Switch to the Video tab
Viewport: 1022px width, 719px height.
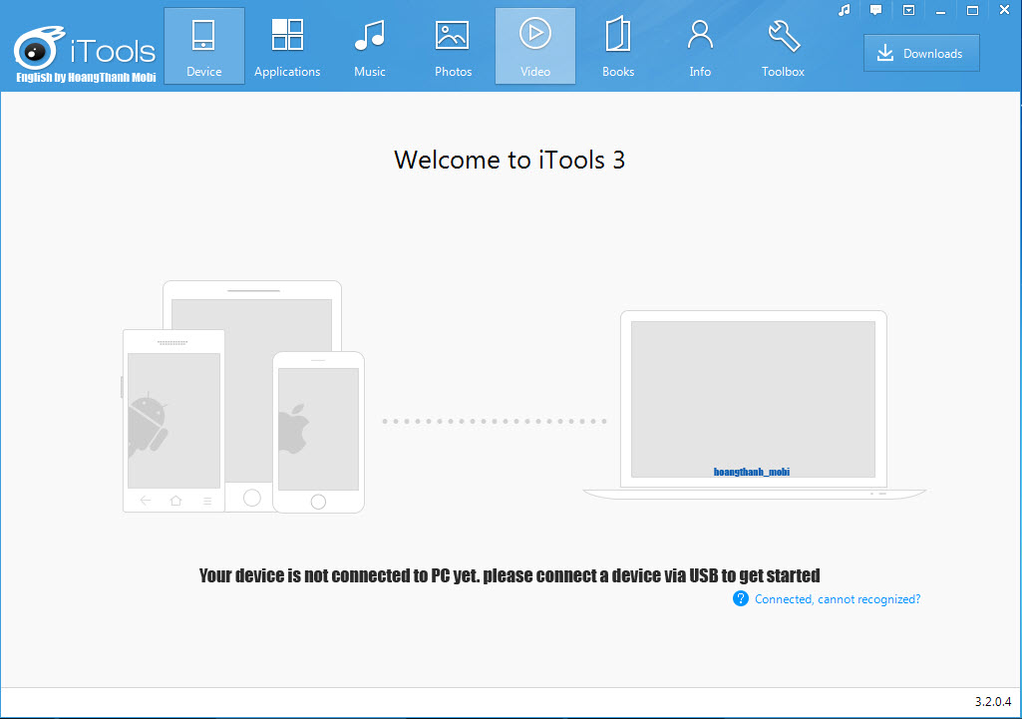(x=535, y=46)
